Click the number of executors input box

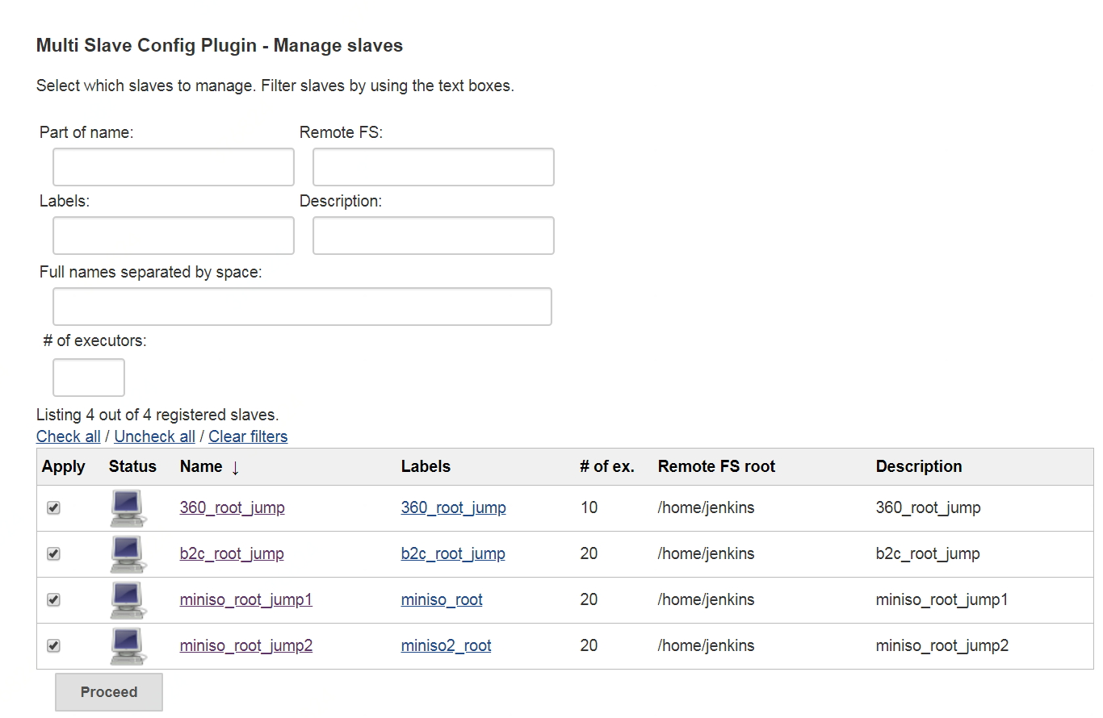point(89,378)
